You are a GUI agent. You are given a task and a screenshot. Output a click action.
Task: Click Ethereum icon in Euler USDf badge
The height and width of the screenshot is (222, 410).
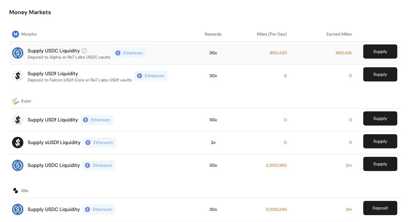[85, 120]
